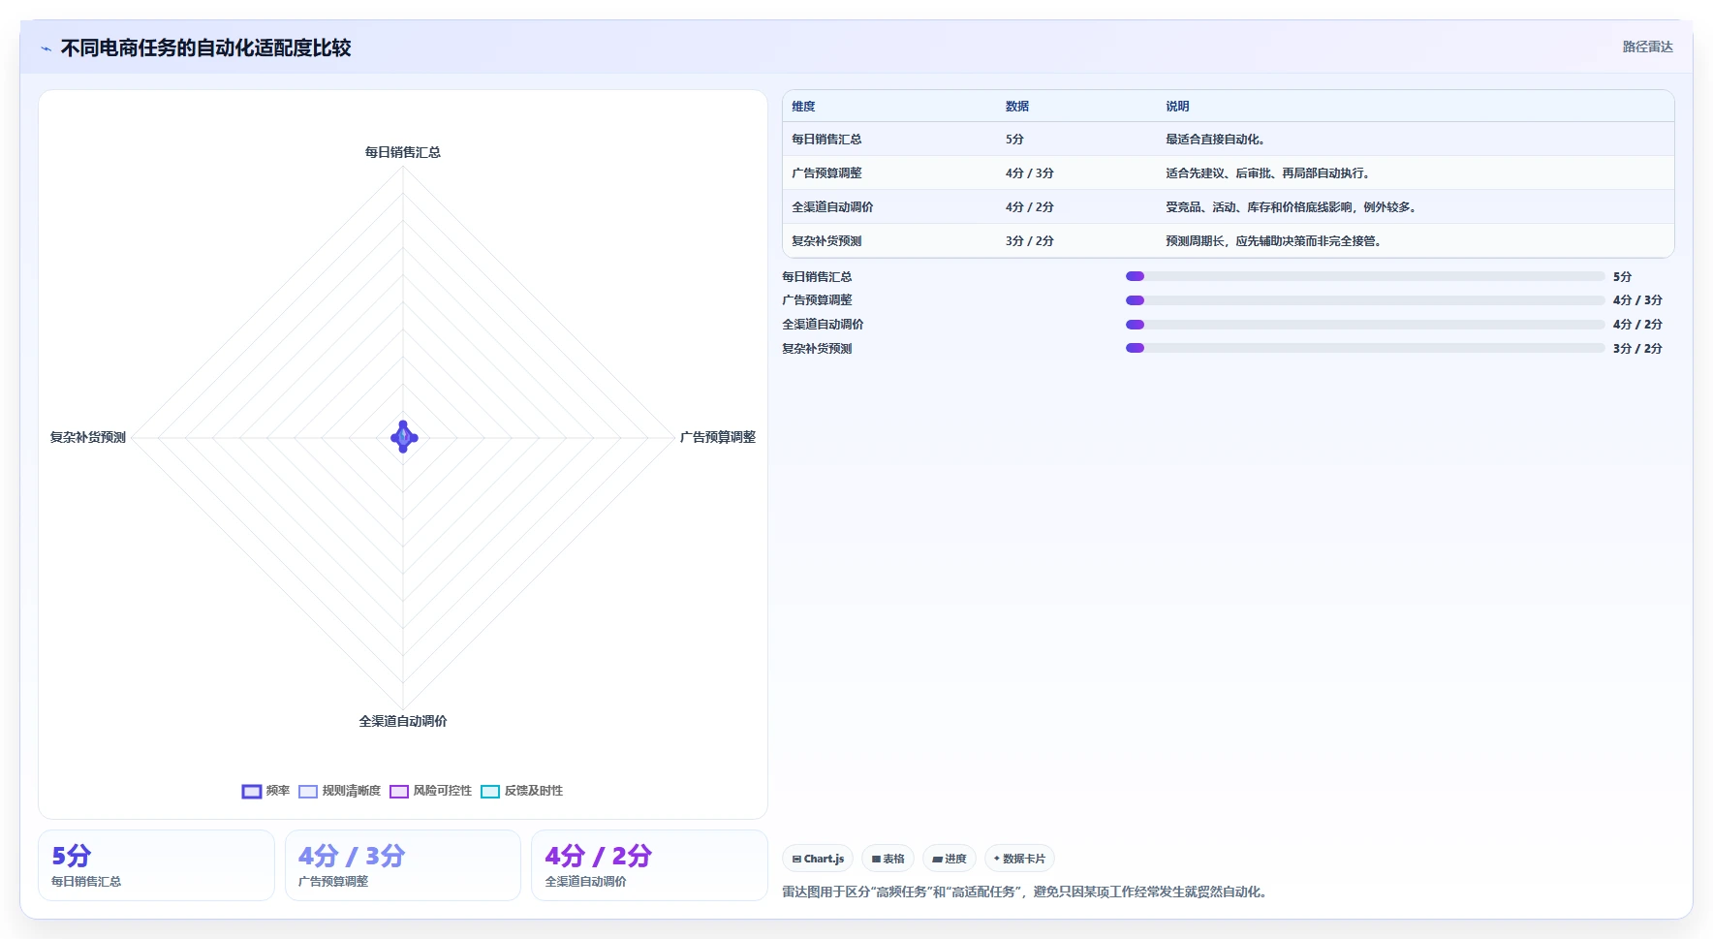Click the 数据卡片 tag chip
This screenshot has width=1713, height=939.
click(1019, 859)
